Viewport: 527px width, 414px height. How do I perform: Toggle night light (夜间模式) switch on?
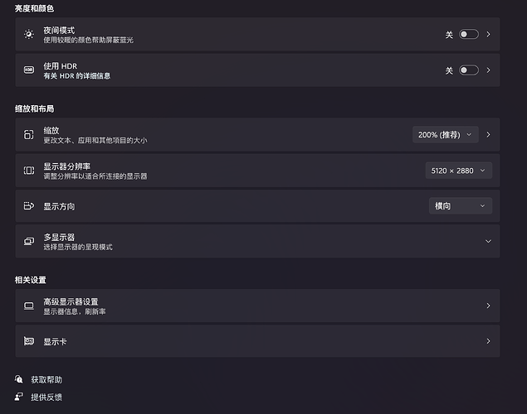[x=468, y=35]
